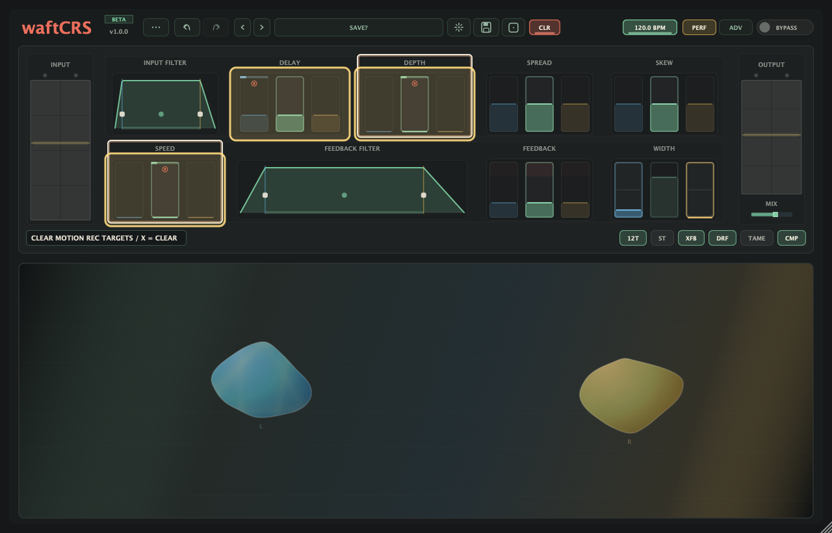Clear the Depth motion target X

(x=415, y=83)
